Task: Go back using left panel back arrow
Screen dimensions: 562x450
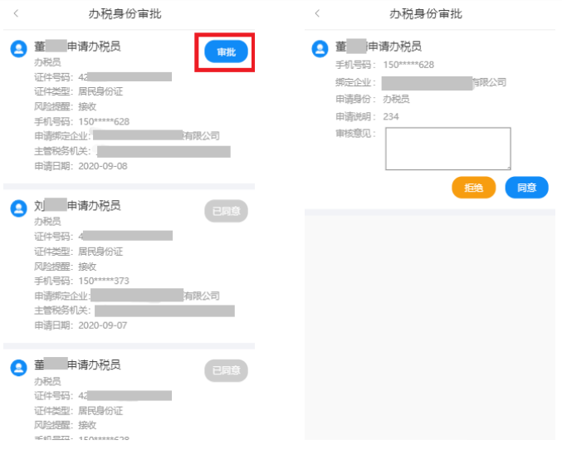Action: click(16, 13)
